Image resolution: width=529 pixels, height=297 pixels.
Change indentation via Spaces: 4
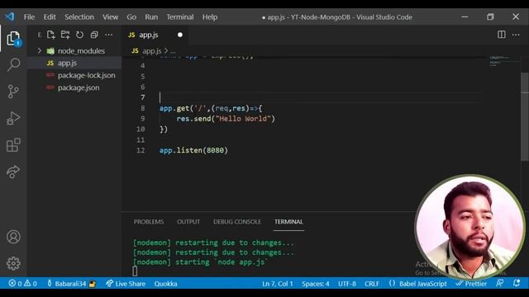(x=316, y=284)
